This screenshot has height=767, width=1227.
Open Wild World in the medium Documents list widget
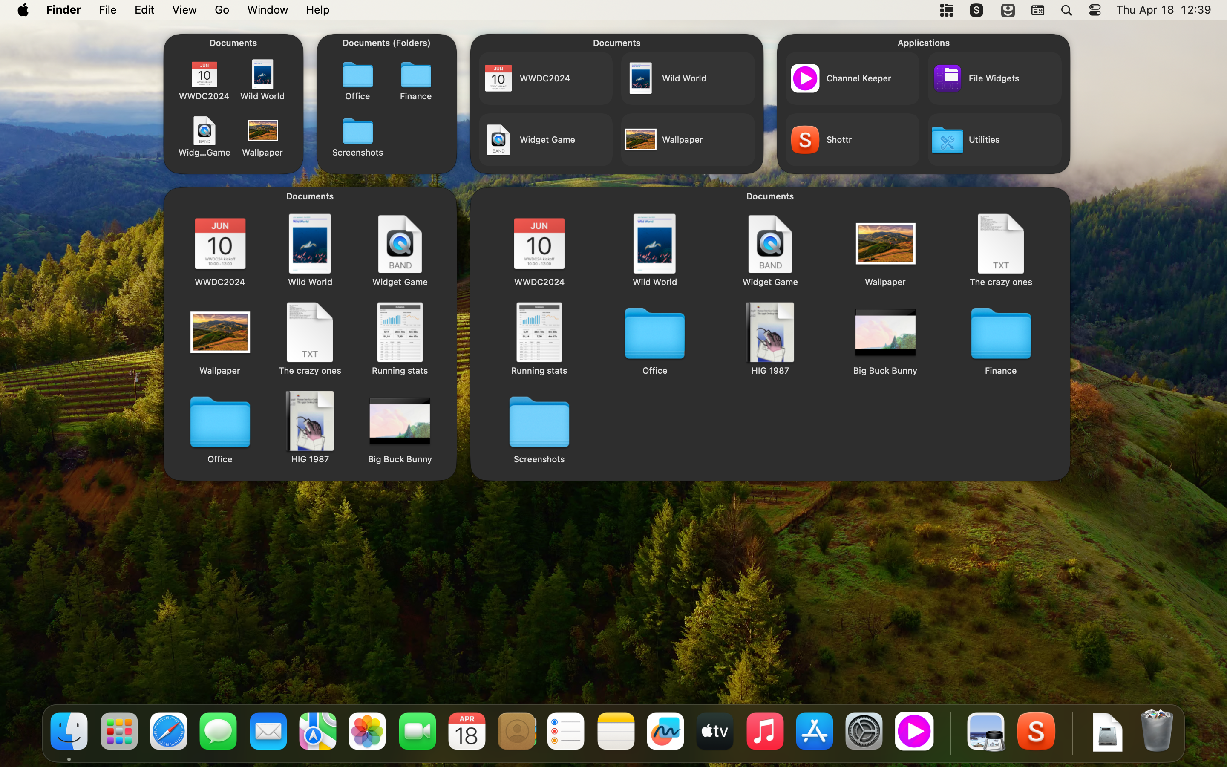(x=688, y=79)
